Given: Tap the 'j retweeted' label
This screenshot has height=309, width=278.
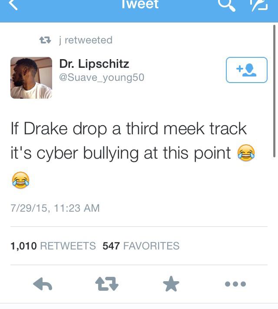Looking at the screenshot, I should [86, 40].
